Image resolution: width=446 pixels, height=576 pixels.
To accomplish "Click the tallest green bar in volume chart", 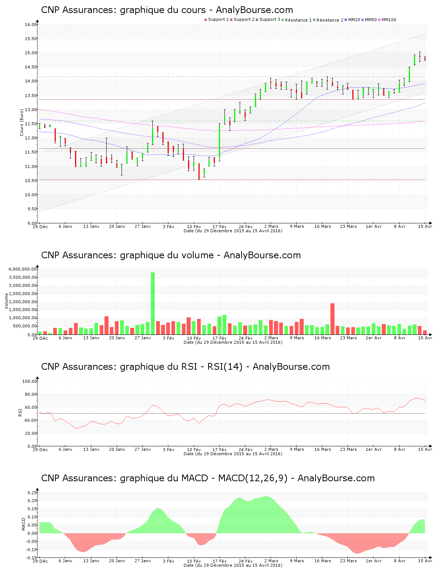I will point(153,303).
